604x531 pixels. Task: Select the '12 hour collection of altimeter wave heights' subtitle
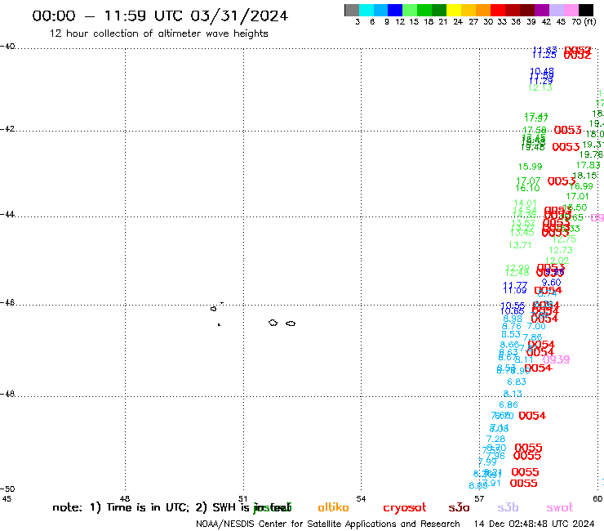pyautogui.click(x=158, y=33)
